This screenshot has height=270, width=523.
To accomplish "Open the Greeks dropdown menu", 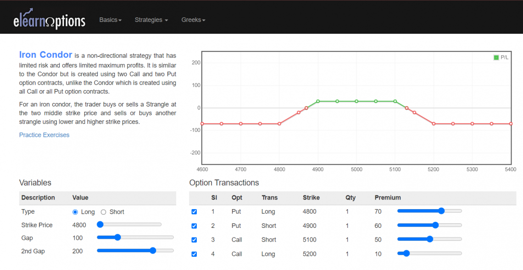I will pos(193,20).
